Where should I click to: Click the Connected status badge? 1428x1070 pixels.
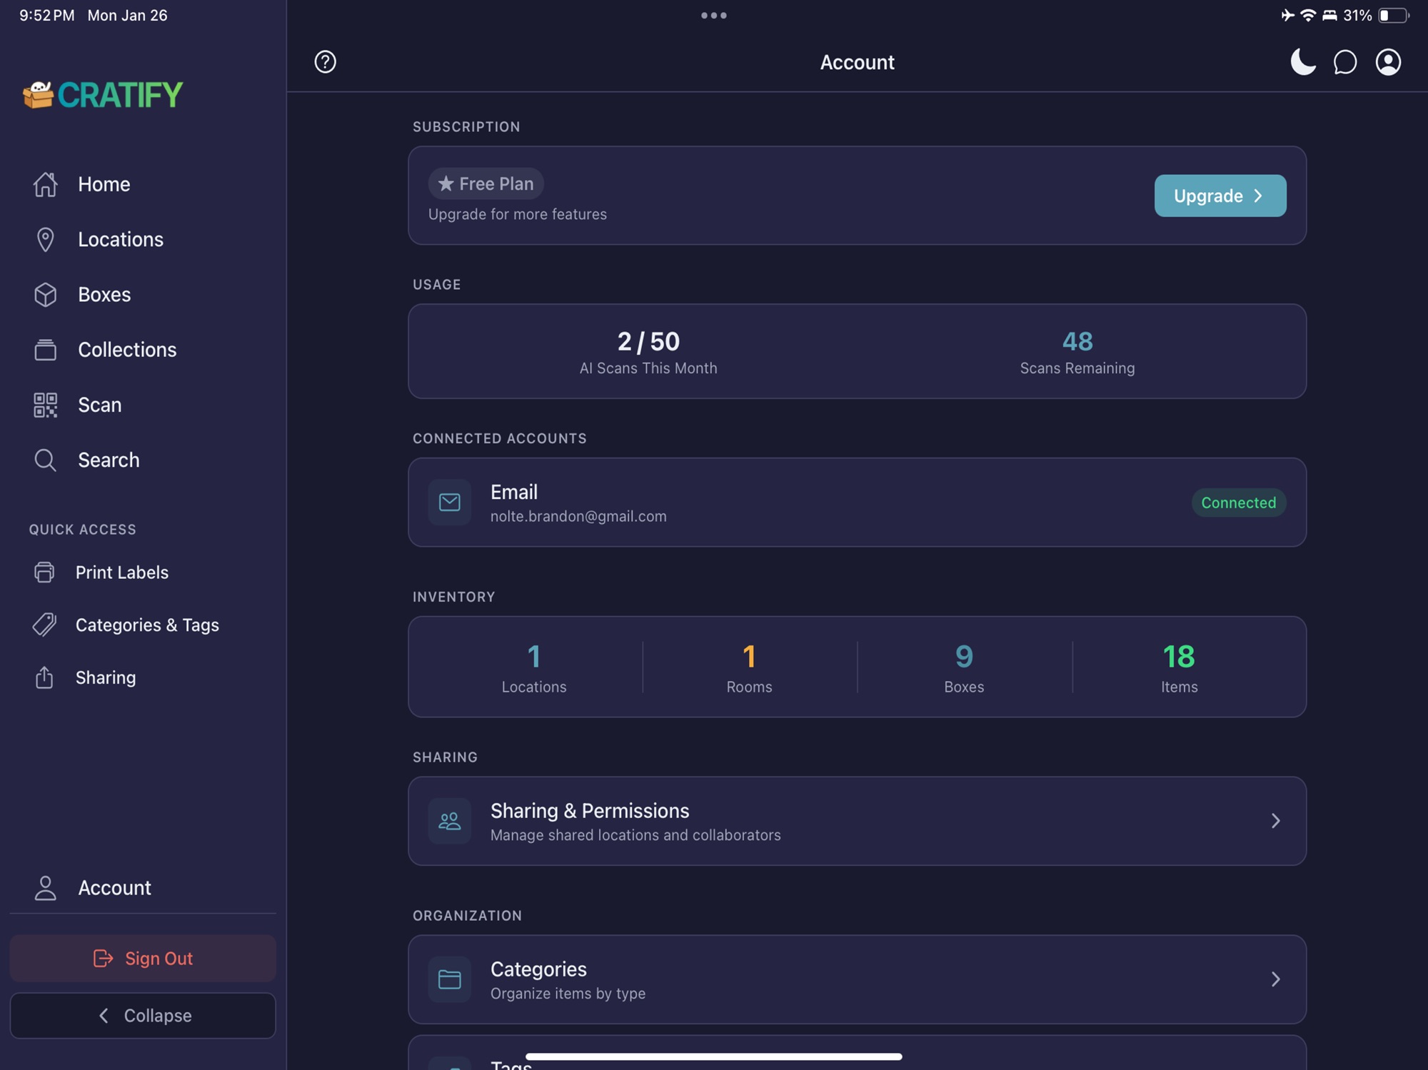click(1238, 503)
